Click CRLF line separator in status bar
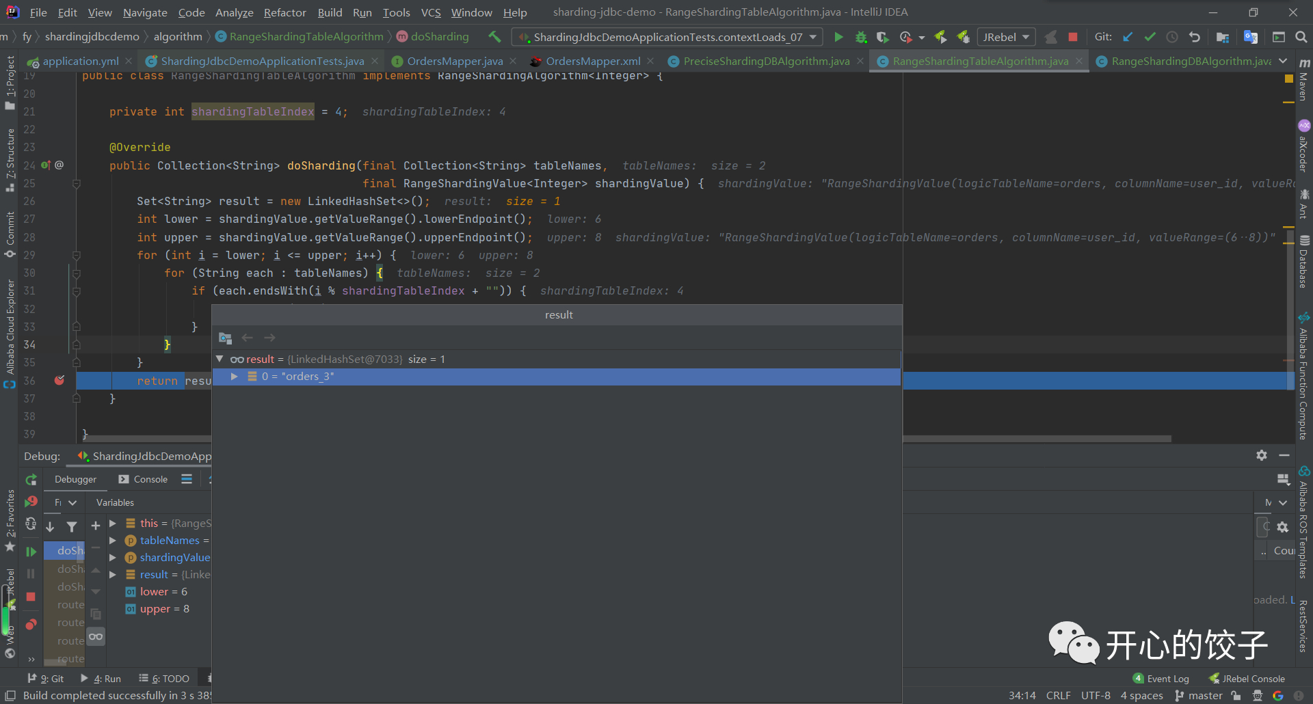The height and width of the screenshot is (704, 1313). tap(1059, 695)
